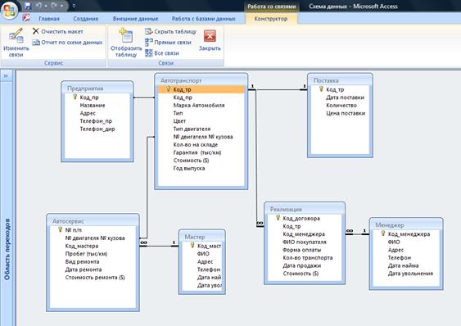Open Изменить связи relationship editor
This screenshot has width=461, height=326.
[x=16, y=43]
